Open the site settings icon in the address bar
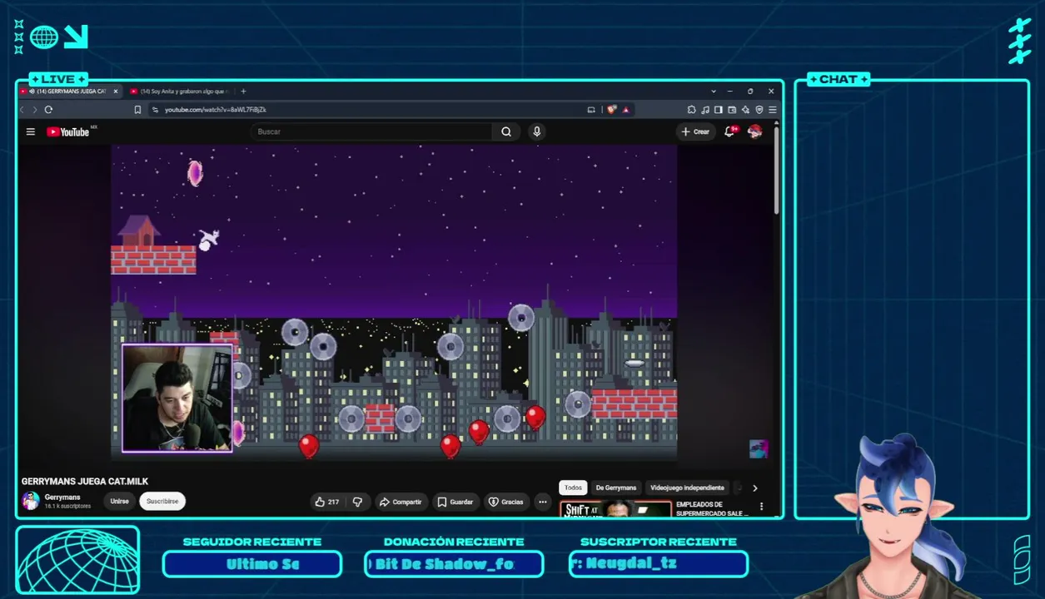Screen dimensions: 1045x599 tap(155, 110)
